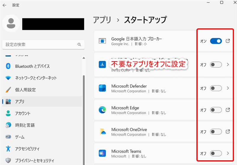This screenshot has height=165, width=237.
Task: Click the Microsoft Teams name text
Action: coord(126,151)
